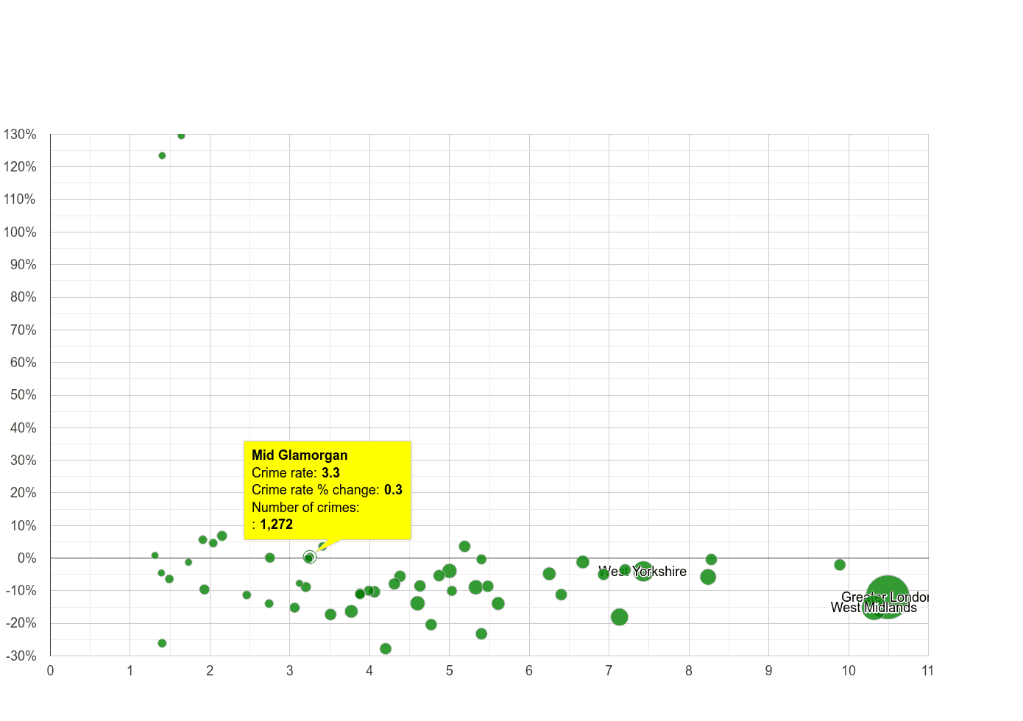Click the "130%" y-axis label
Viewport: 1023px width, 721px height.
(20, 135)
